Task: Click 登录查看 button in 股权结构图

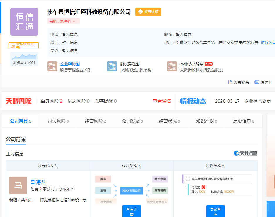Action: pyautogui.click(x=215, y=212)
